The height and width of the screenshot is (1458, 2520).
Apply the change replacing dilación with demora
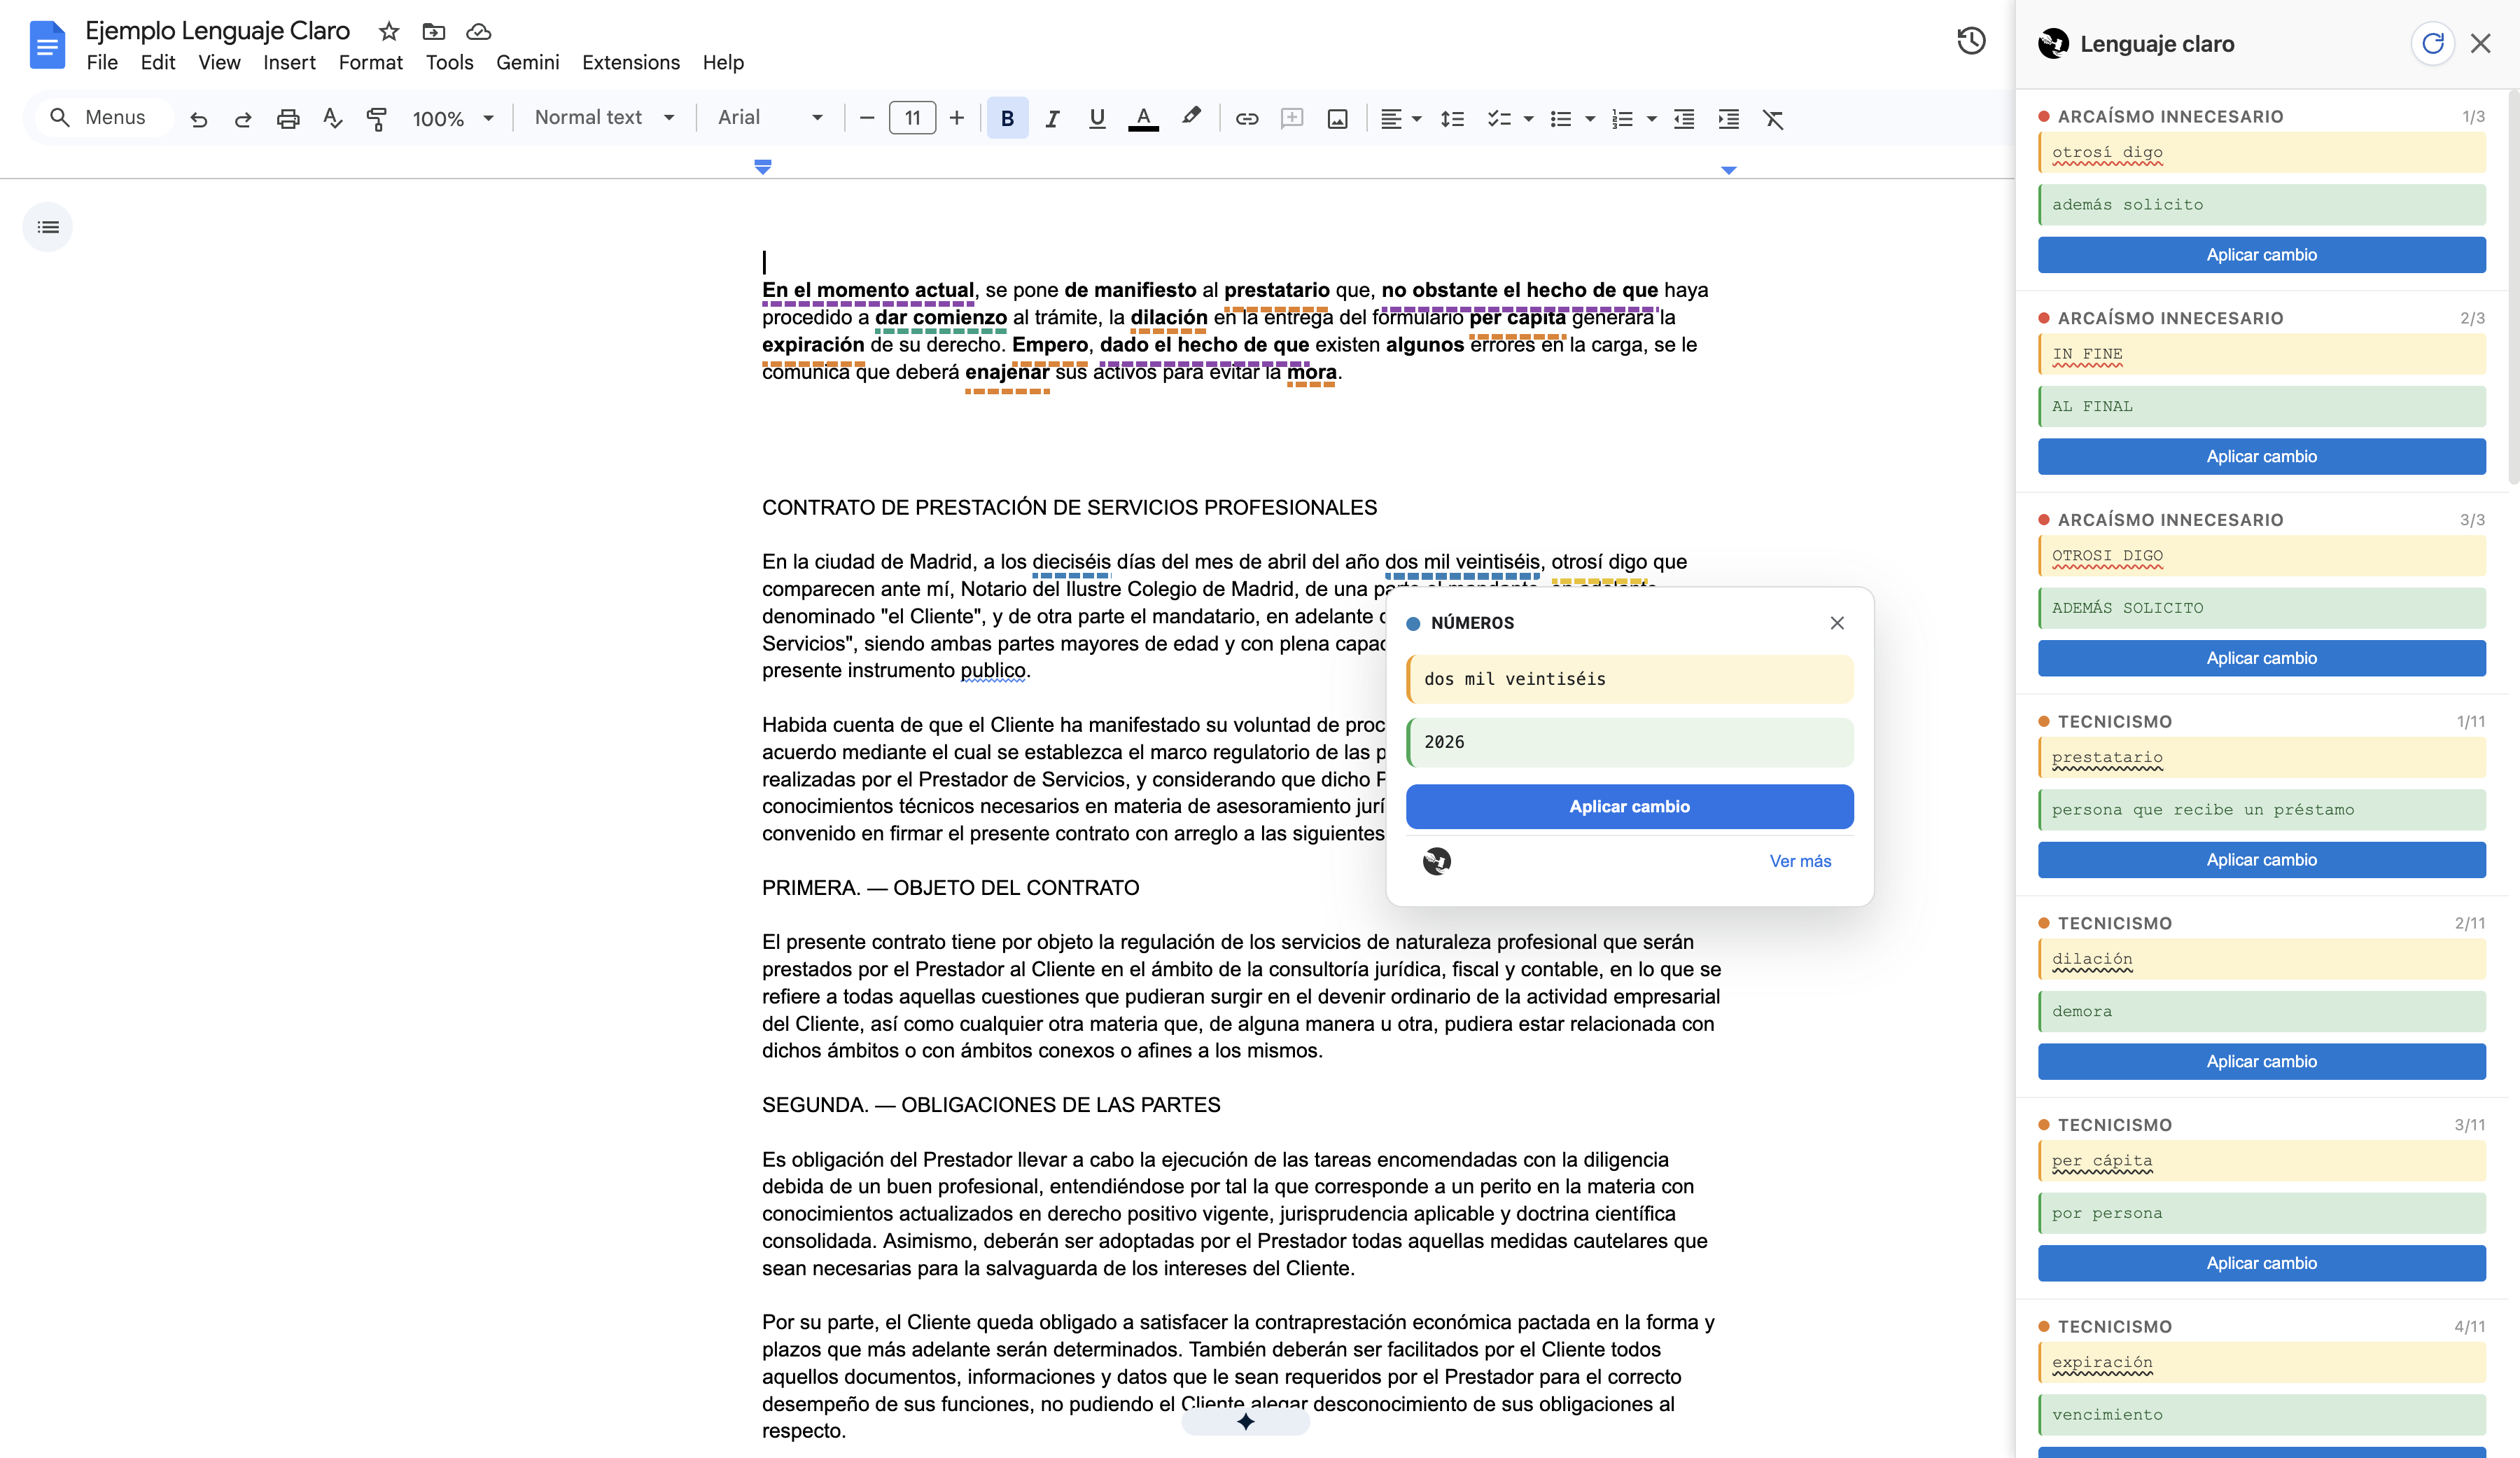(x=2261, y=1061)
